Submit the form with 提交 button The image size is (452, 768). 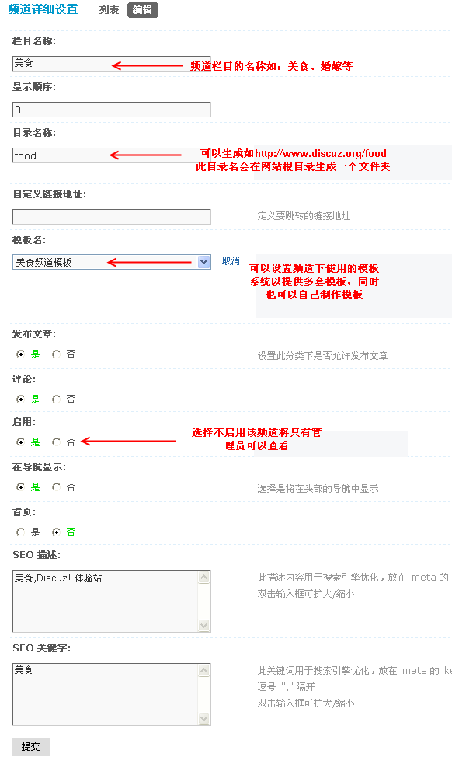click(x=31, y=746)
